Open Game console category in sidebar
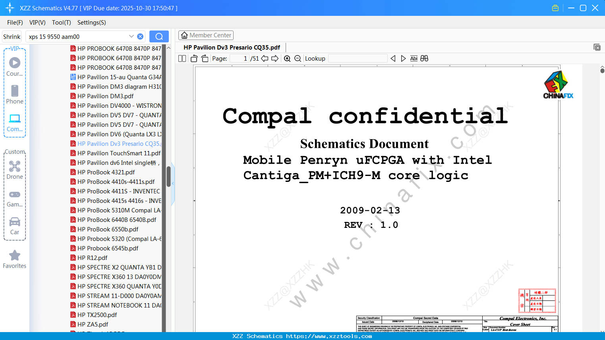 (15, 199)
